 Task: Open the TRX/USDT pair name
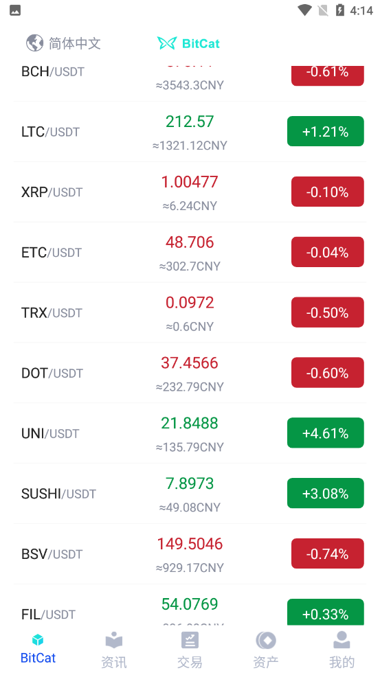click(52, 313)
